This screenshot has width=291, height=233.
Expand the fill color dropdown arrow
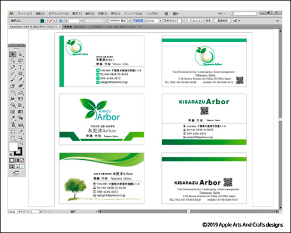(x=46, y=20)
